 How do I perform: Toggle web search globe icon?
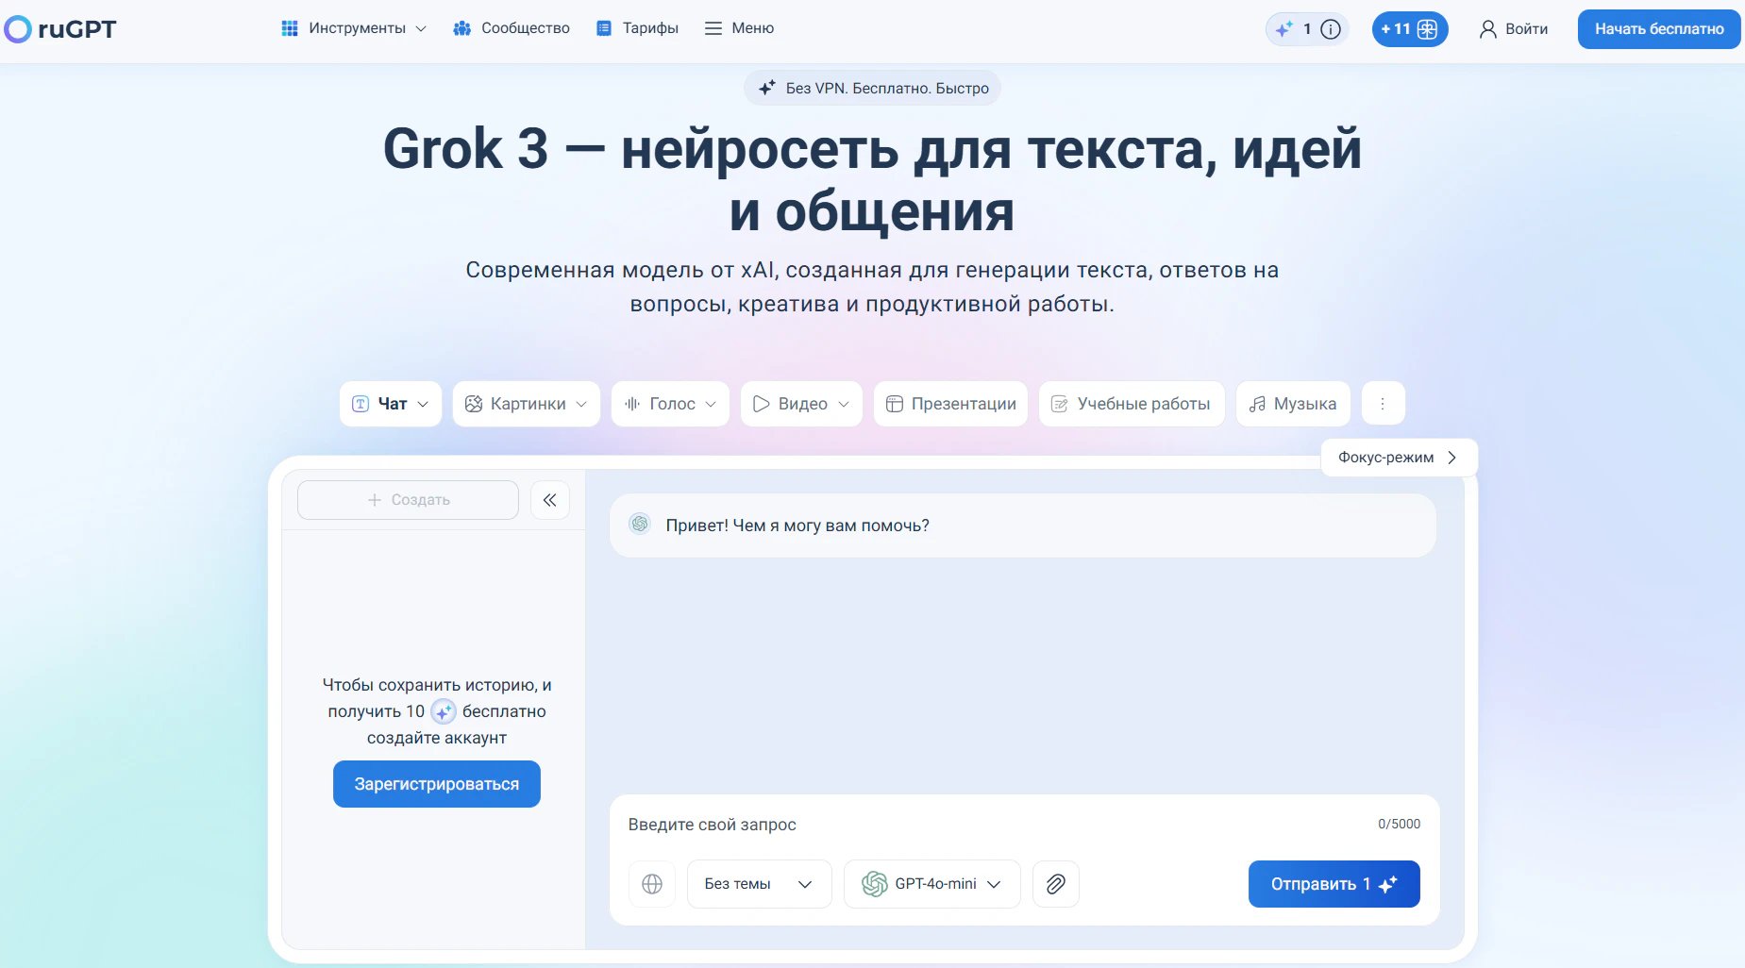click(x=652, y=884)
